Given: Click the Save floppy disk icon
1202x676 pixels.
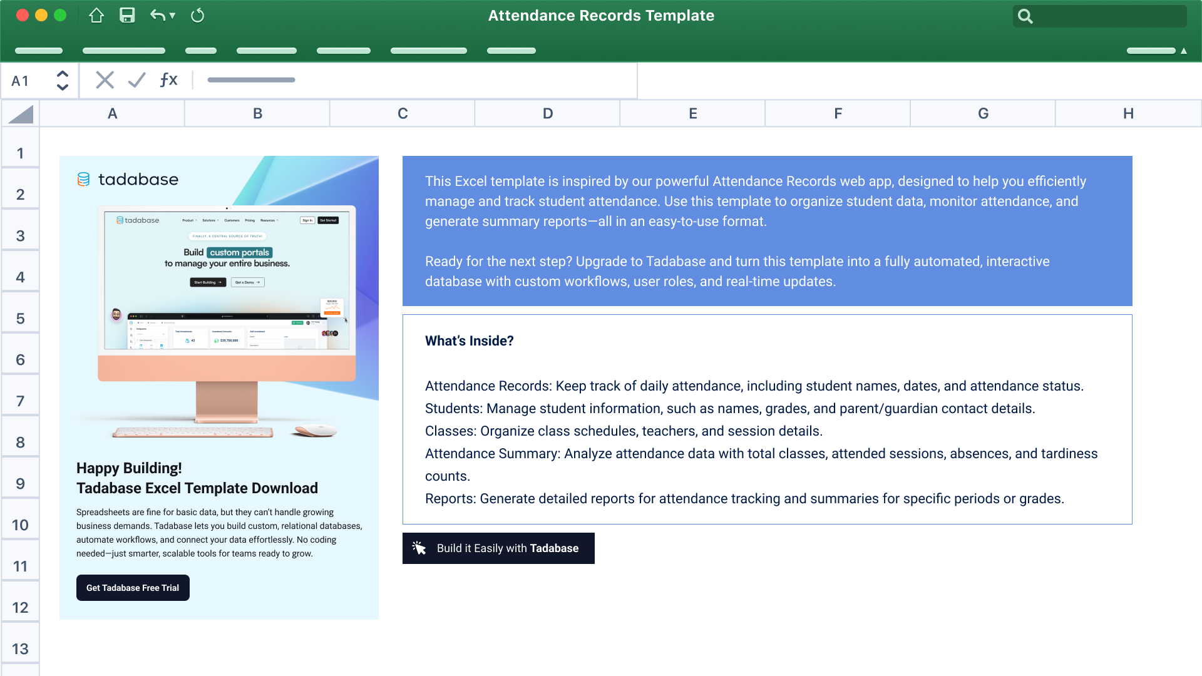Looking at the screenshot, I should pos(127,16).
